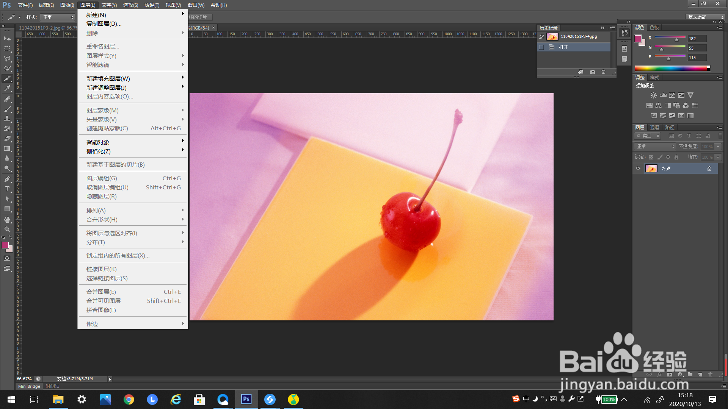Select the Zoom magnifier tool
728x409 pixels.
pos(7,229)
